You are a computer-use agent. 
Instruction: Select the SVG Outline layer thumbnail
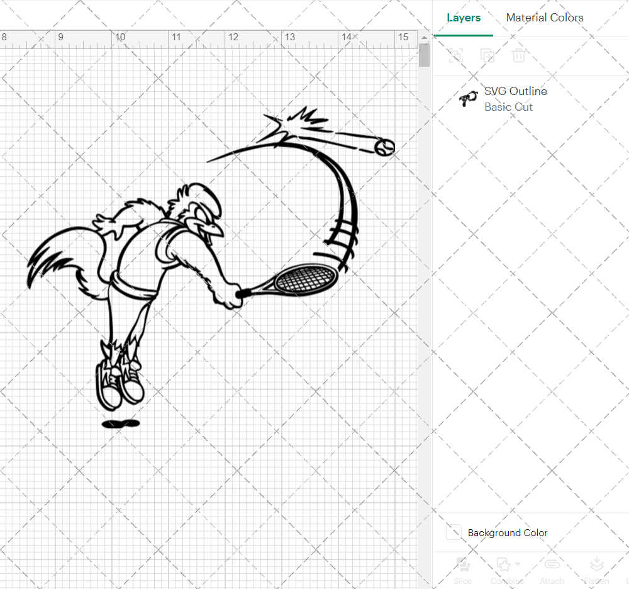tap(468, 98)
